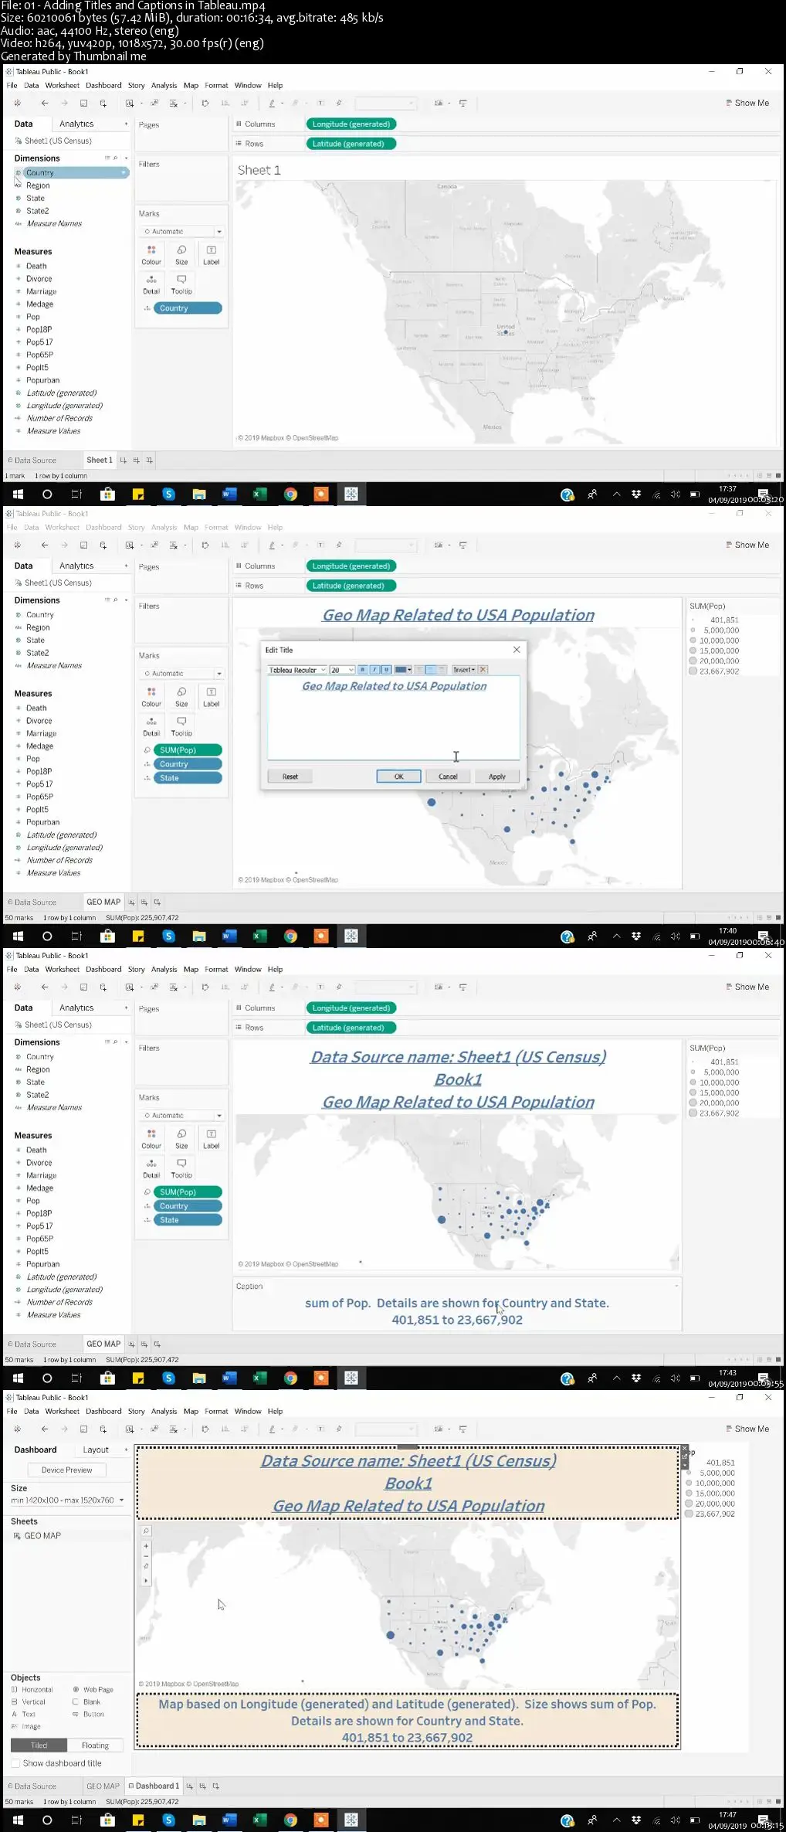
Task: Switch objects to Tiled mode
Action: [39, 1745]
